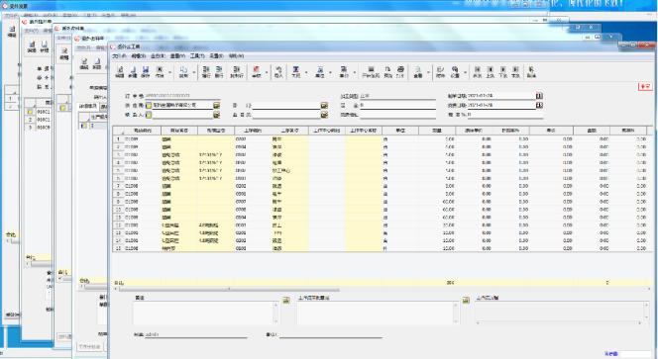Click the edit icon in the rearmost window

12,32
